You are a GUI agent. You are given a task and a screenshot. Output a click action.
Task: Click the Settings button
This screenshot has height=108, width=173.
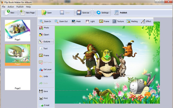point(102,13)
